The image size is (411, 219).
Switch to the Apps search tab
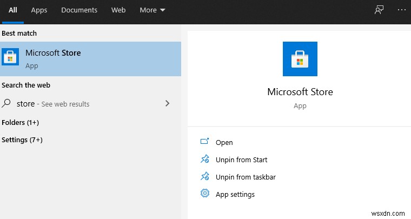(x=39, y=10)
